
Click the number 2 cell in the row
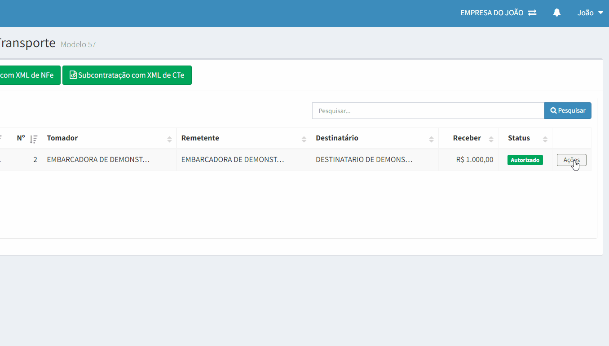[35, 160]
